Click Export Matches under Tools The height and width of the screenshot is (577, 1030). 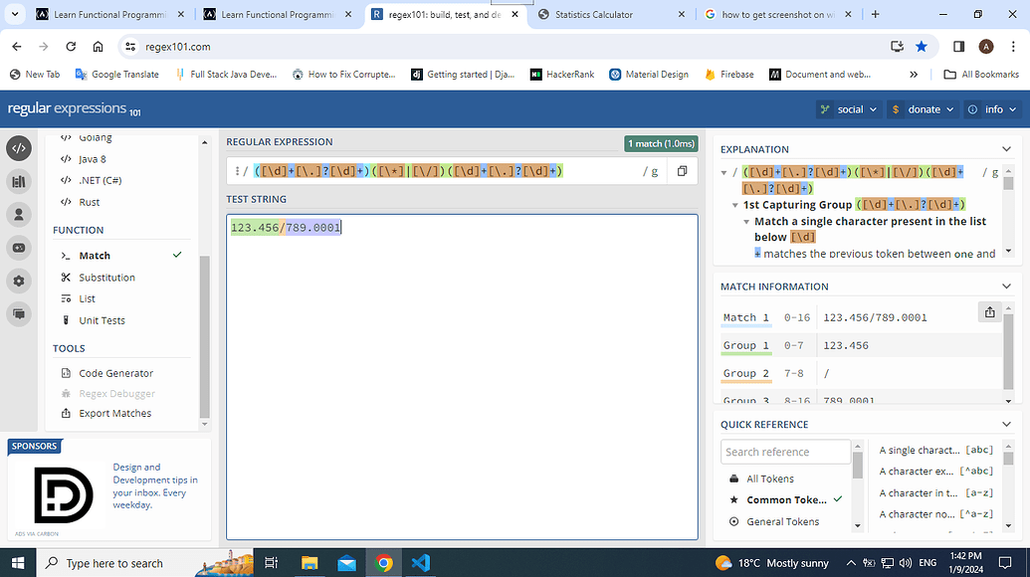click(113, 412)
